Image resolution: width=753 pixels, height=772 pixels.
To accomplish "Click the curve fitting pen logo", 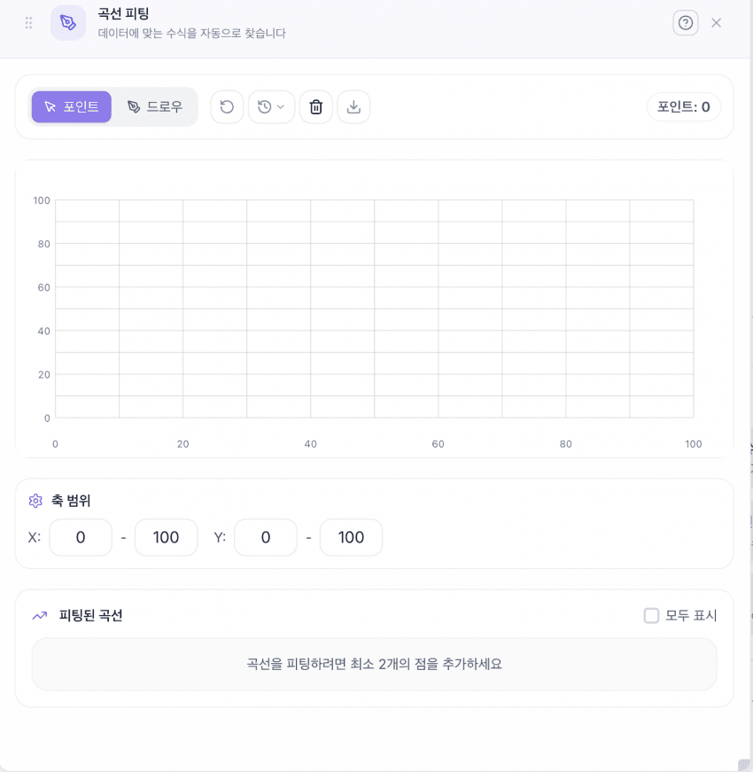I will (68, 23).
